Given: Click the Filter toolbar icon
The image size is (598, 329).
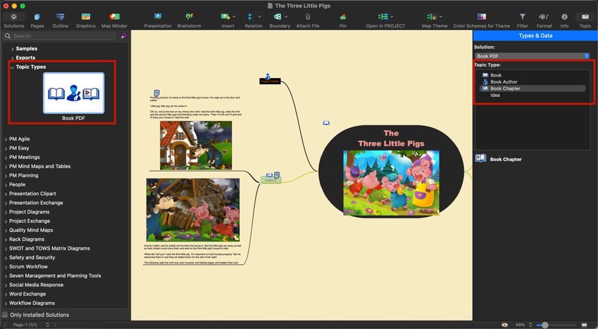Looking at the screenshot, I should click(523, 17).
